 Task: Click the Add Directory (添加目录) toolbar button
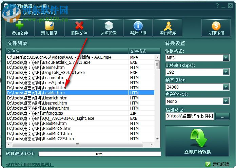pyautogui.click(x=50, y=28)
